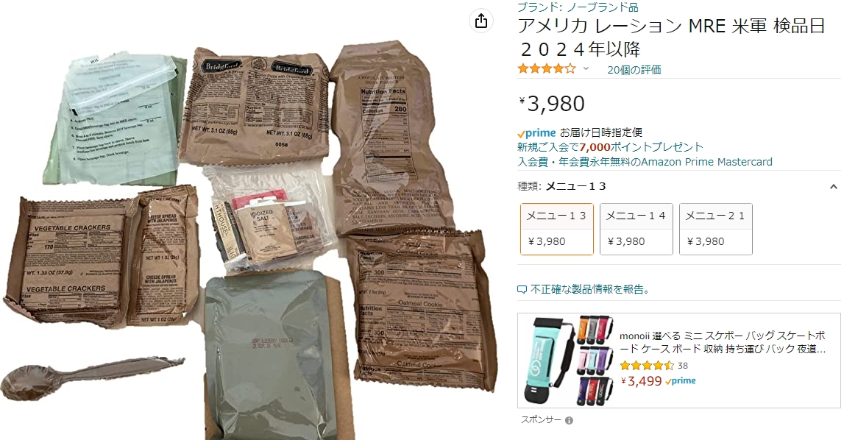The image size is (844, 440).
Task: Report 不正確な製品情報を報告 link
Action: (x=589, y=290)
